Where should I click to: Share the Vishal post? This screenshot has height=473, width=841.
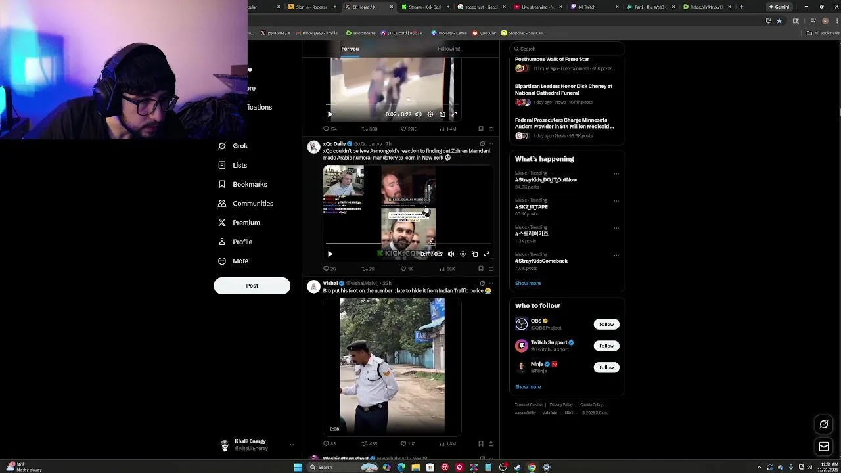pyautogui.click(x=491, y=443)
